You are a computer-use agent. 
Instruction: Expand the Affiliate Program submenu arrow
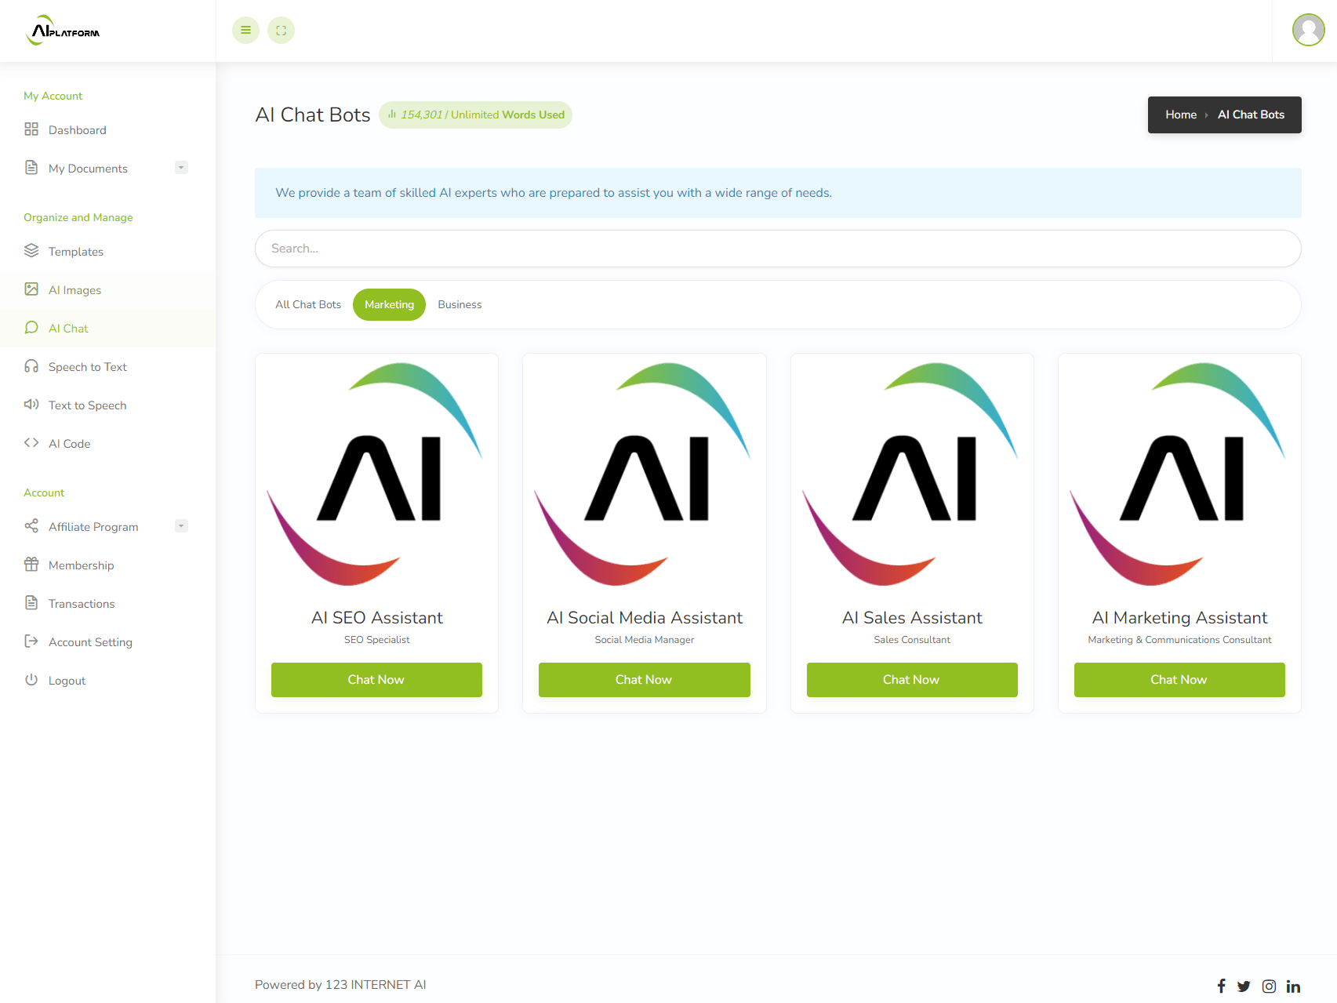click(181, 526)
